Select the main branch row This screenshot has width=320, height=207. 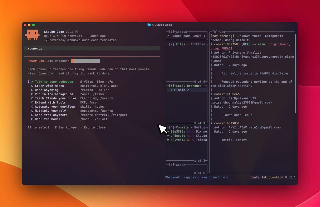point(187,90)
